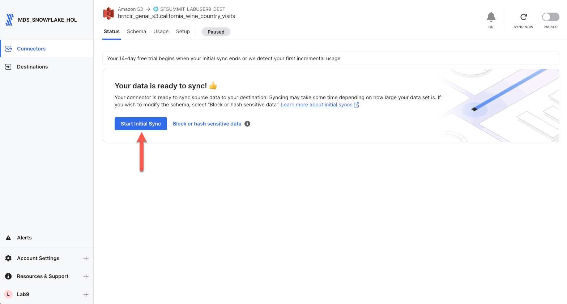The height and width of the screenshot is (304, 567).
Task: Click the Alerts warning triangle icon
Action: click(x=8, y=238)
